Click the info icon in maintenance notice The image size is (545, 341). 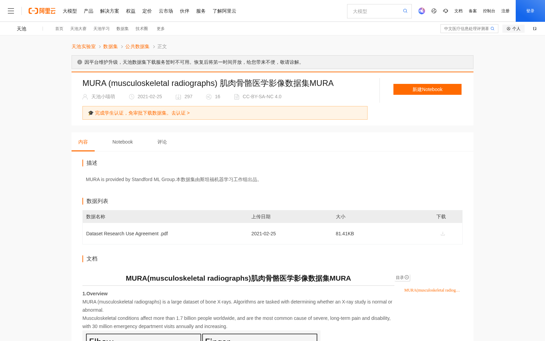[x=80, y=62]
